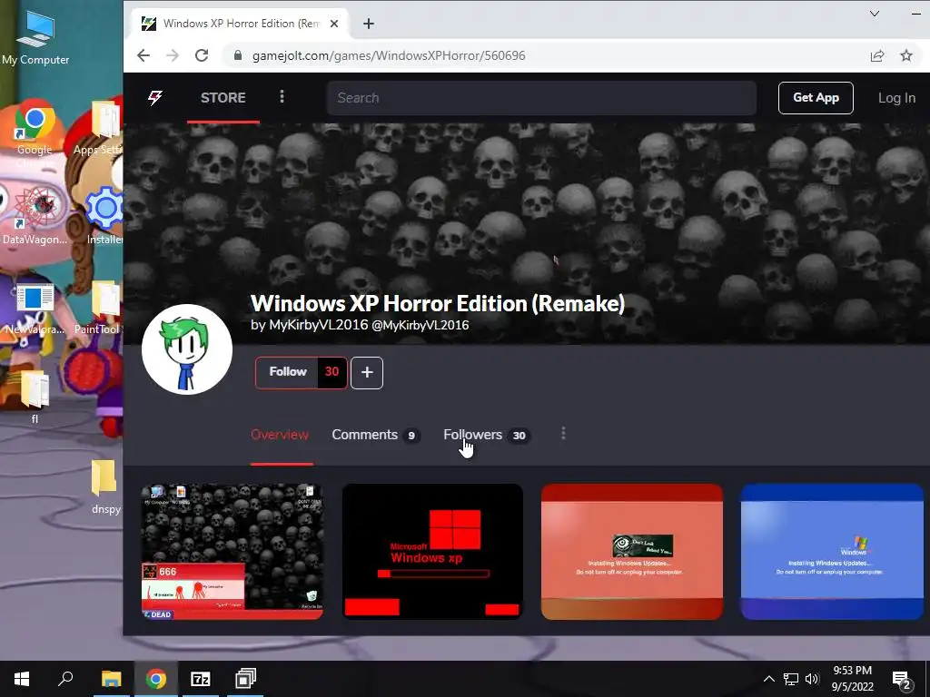
Task: Click the padlock site info icon
Action: coord(238,55)
